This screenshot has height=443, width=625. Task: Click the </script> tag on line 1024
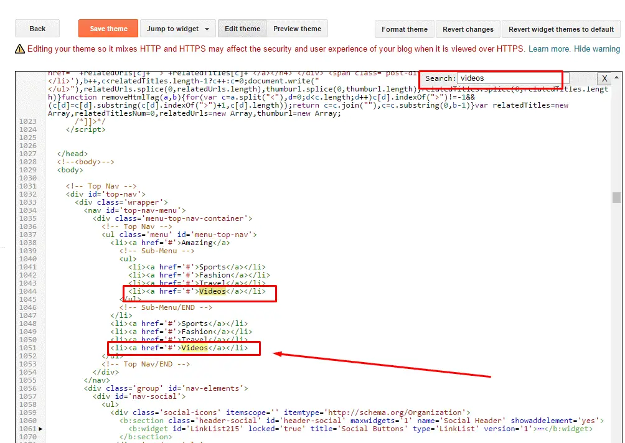86,129
